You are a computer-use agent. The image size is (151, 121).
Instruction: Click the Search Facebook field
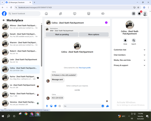point(24,14)
